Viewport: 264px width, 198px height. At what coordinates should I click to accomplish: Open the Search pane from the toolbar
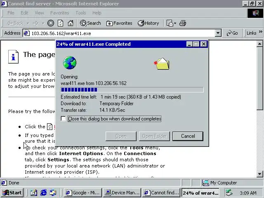pyautogui.click(x=90, y=23)
